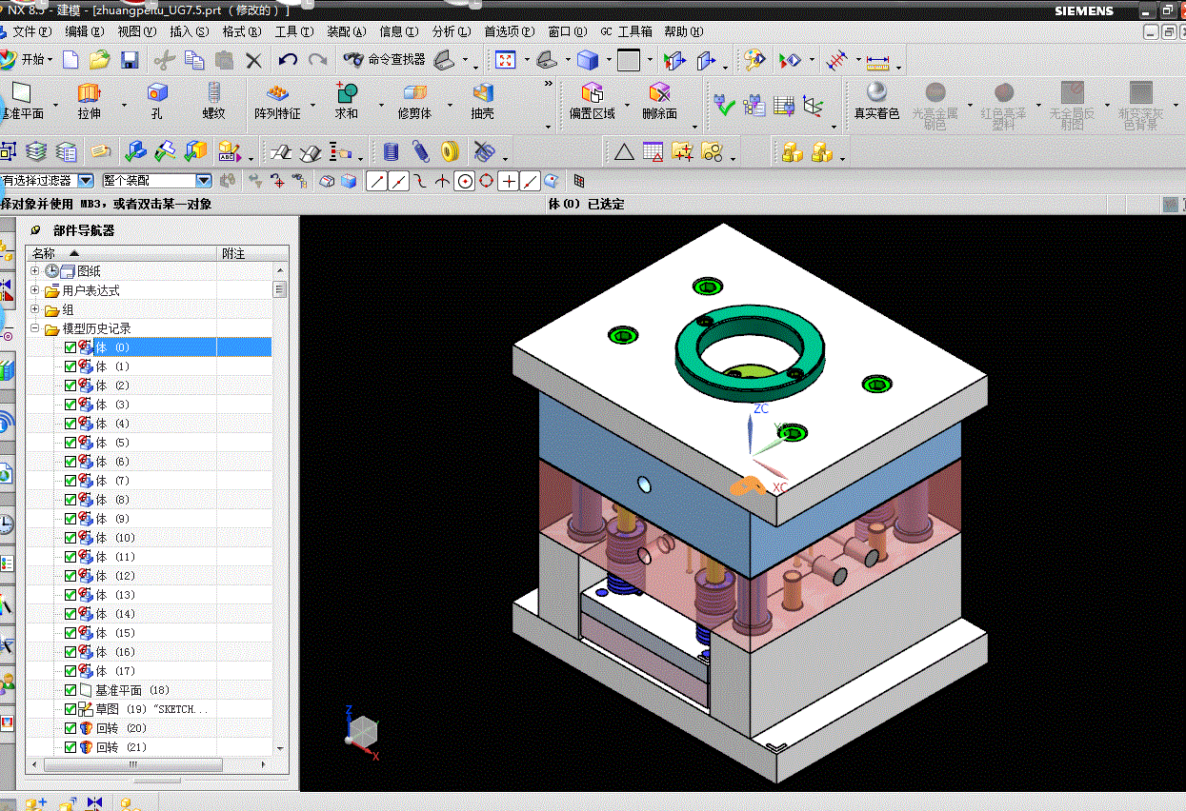Click the 基准平面 datum plane tool
This screenshot has width=1186, height=811.
click(21, 102)
